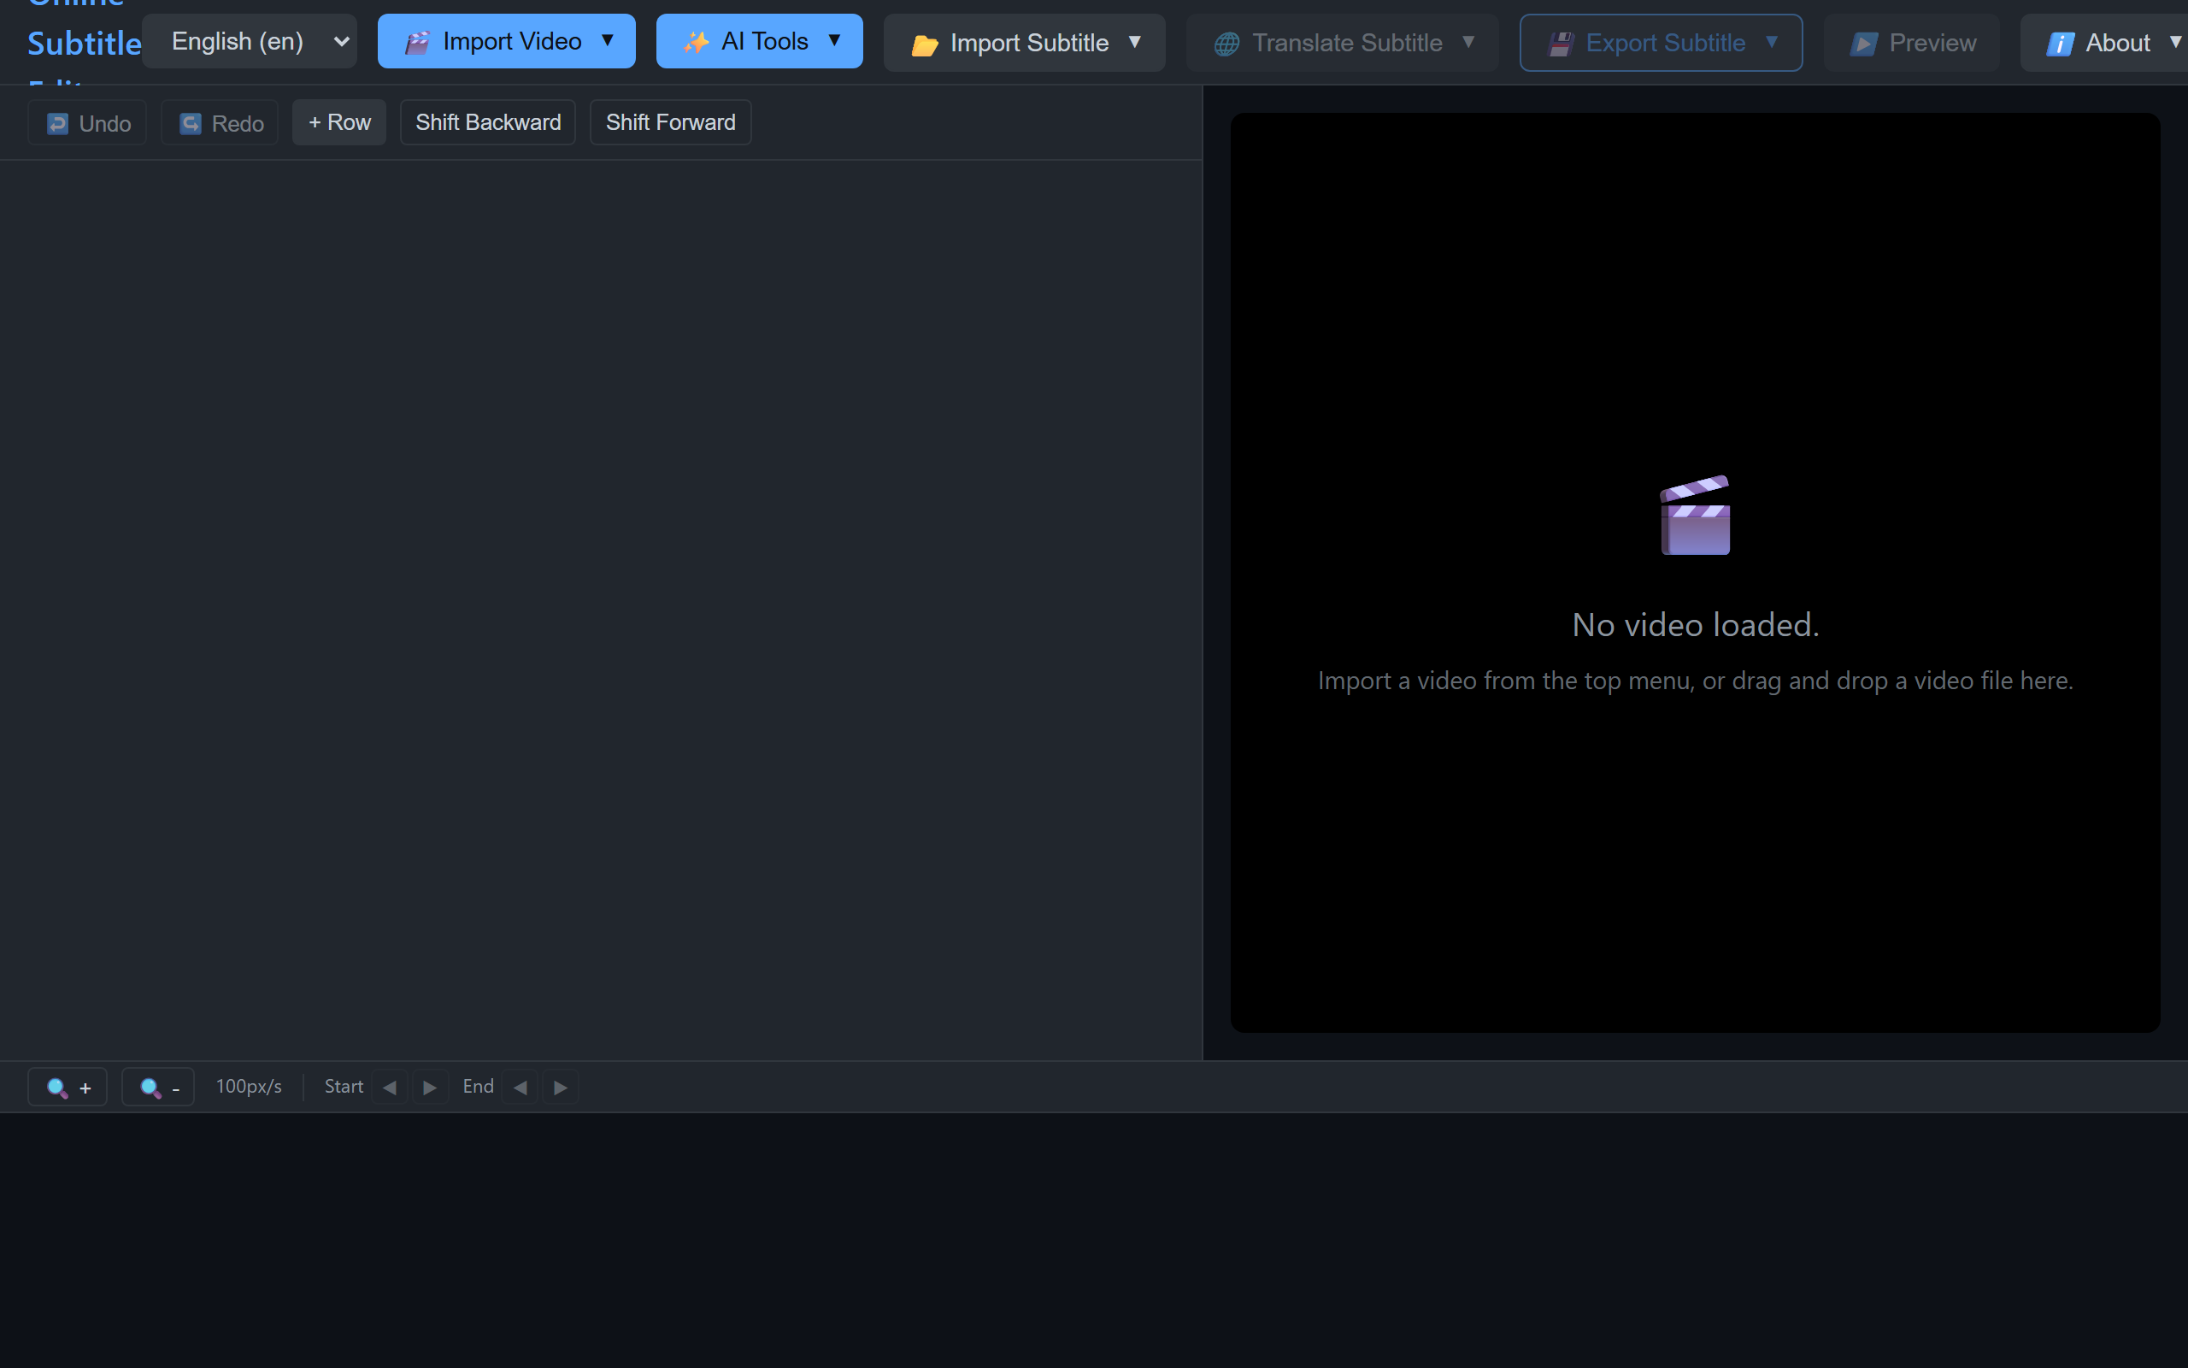Click the sparkle icon on AI Tools
Screen dimensions: 2188x1368
tap(695, 43)
